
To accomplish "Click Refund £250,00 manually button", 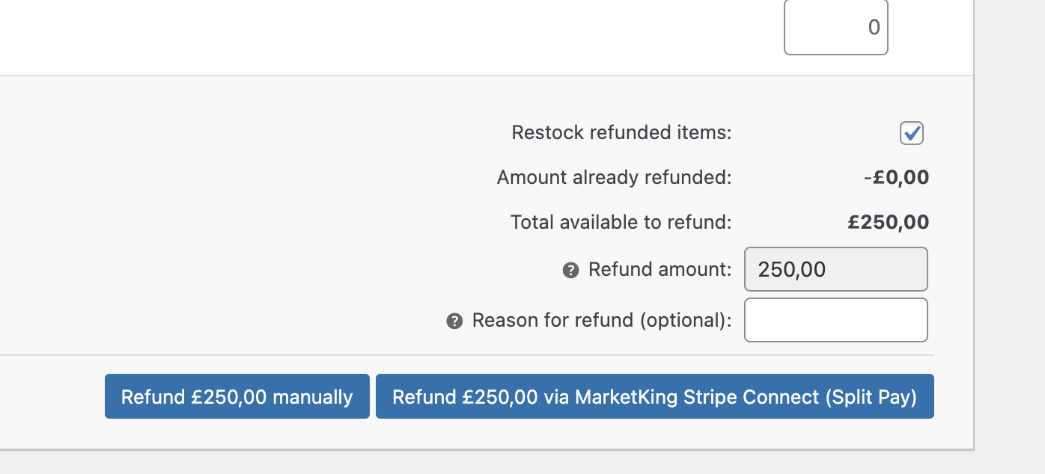I will tap(237, 396).
